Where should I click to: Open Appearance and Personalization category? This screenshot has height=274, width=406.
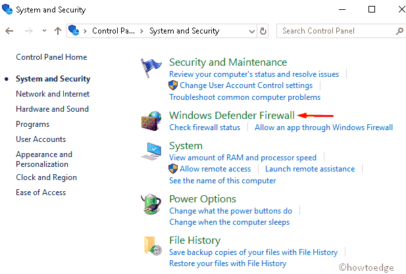(x=44, y=159)
